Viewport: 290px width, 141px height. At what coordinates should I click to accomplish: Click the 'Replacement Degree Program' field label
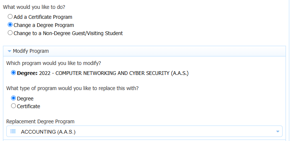[40, 121]
